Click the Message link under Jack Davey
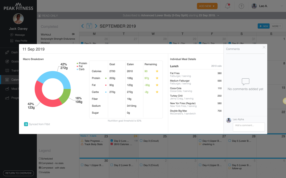 tap(18, 35)
